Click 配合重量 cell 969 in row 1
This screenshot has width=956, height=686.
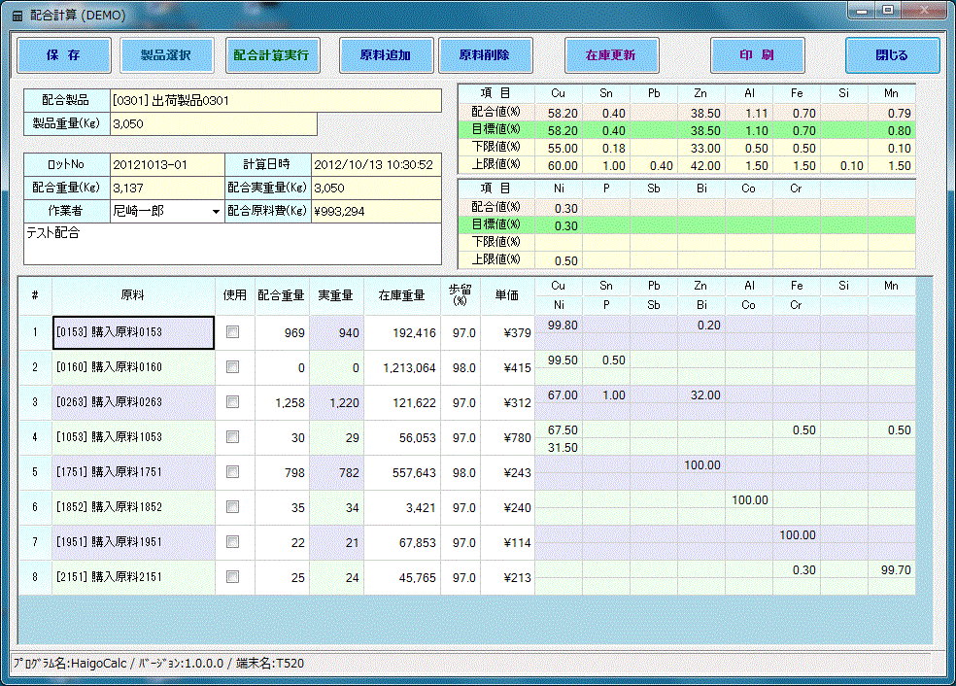[282, 333]
